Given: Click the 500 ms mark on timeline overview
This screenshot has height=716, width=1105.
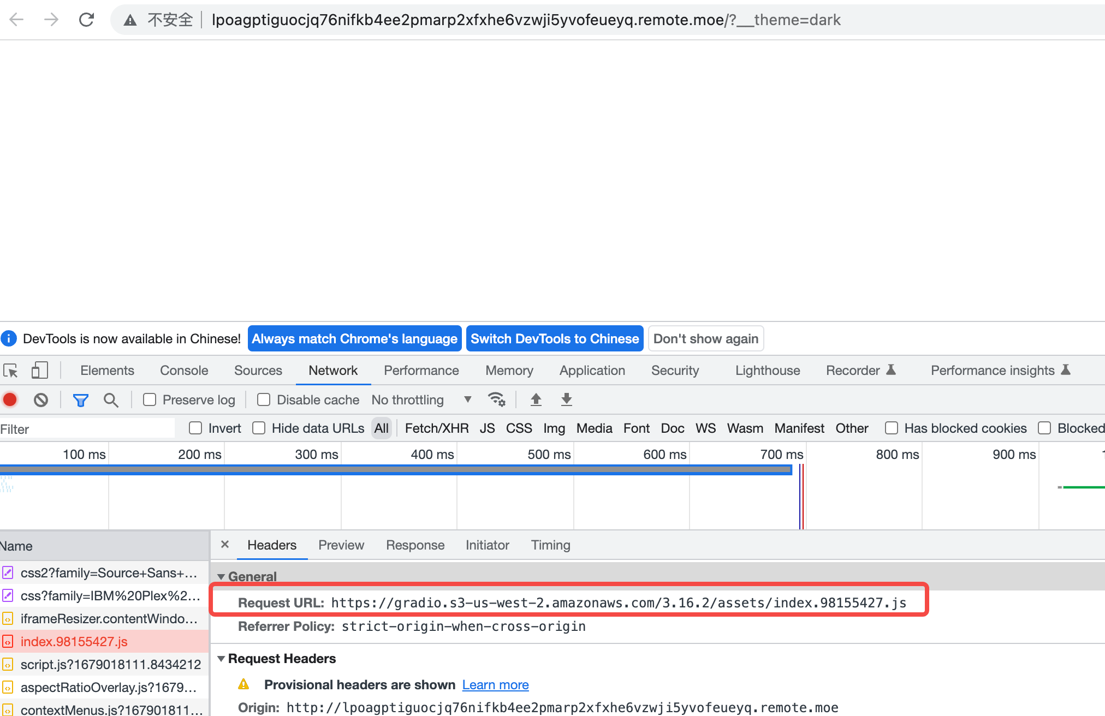Looking at the screenshot, I should (549, 454).
